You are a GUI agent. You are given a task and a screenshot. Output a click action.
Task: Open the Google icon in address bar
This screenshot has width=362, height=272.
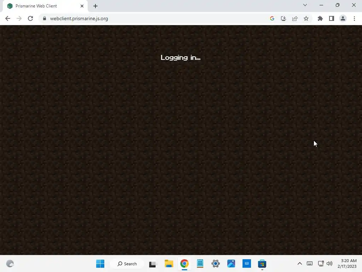(272, 18)
